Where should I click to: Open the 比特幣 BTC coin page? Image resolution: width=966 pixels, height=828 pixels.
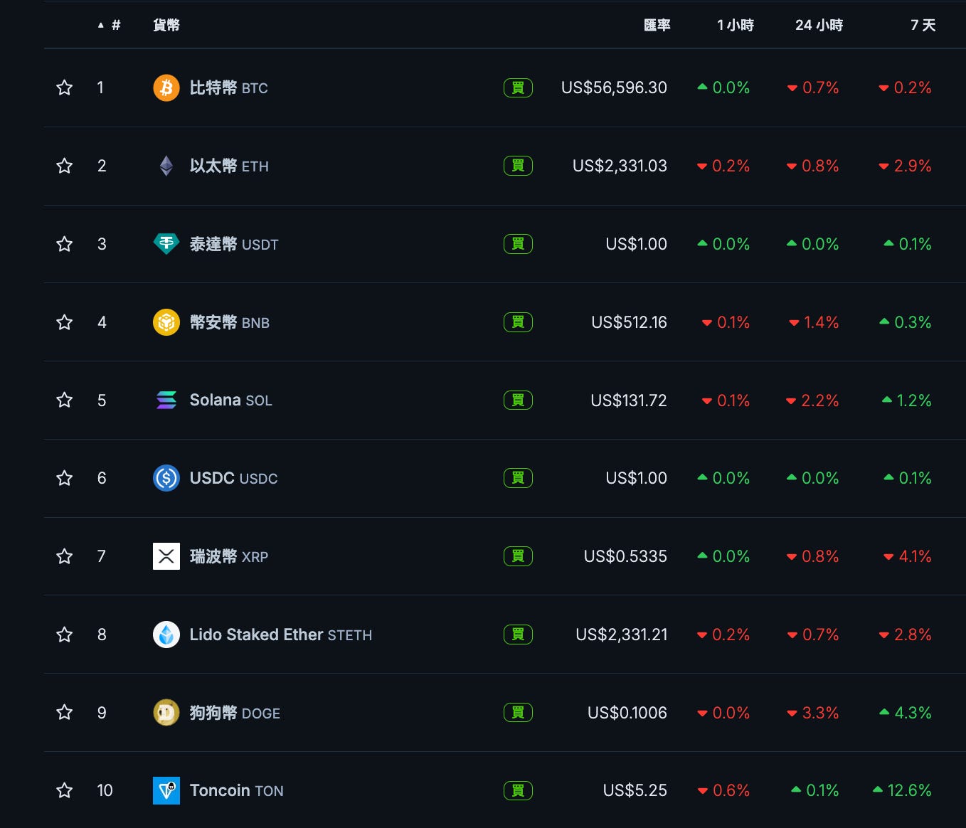(x=229, y=87)
